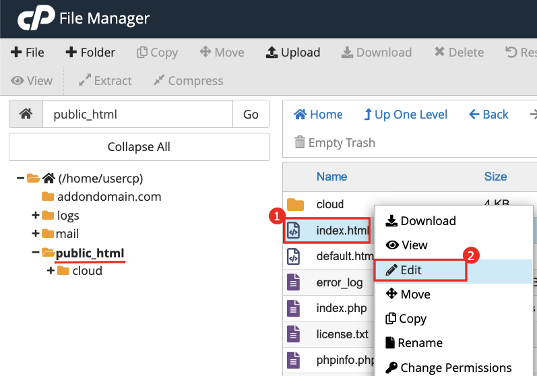The height and width of the screenshot is (376, 537).
Task: Click the Back navigation link
Action: (488, 115)
